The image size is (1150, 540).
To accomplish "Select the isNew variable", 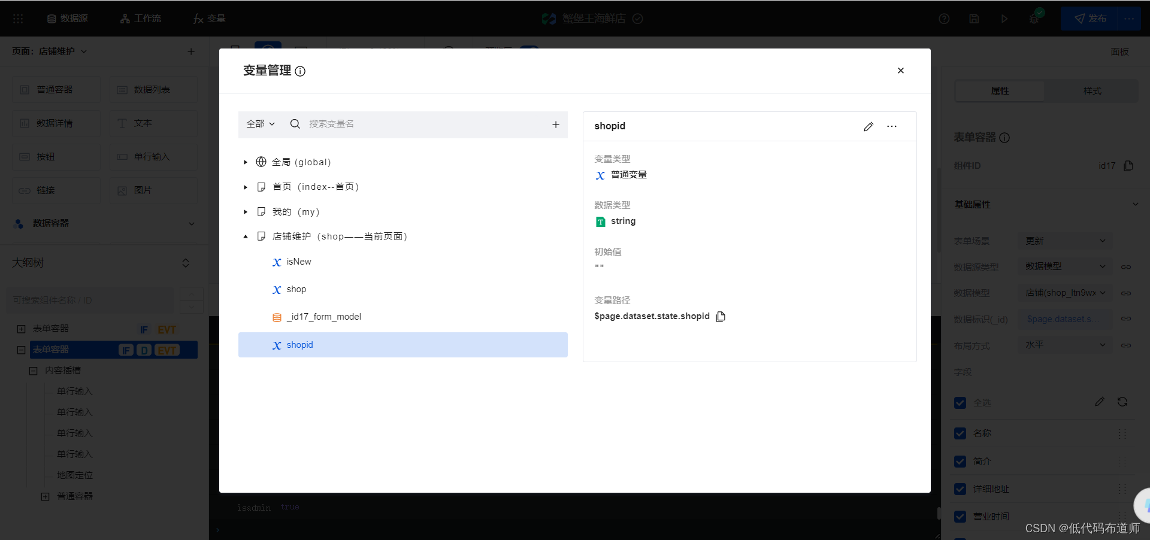I will (299, 262).
